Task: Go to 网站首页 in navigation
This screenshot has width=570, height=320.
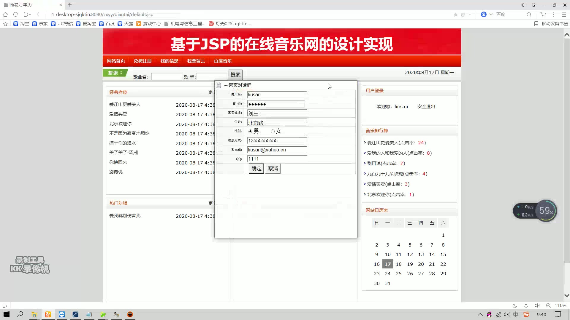Action: 116,61
